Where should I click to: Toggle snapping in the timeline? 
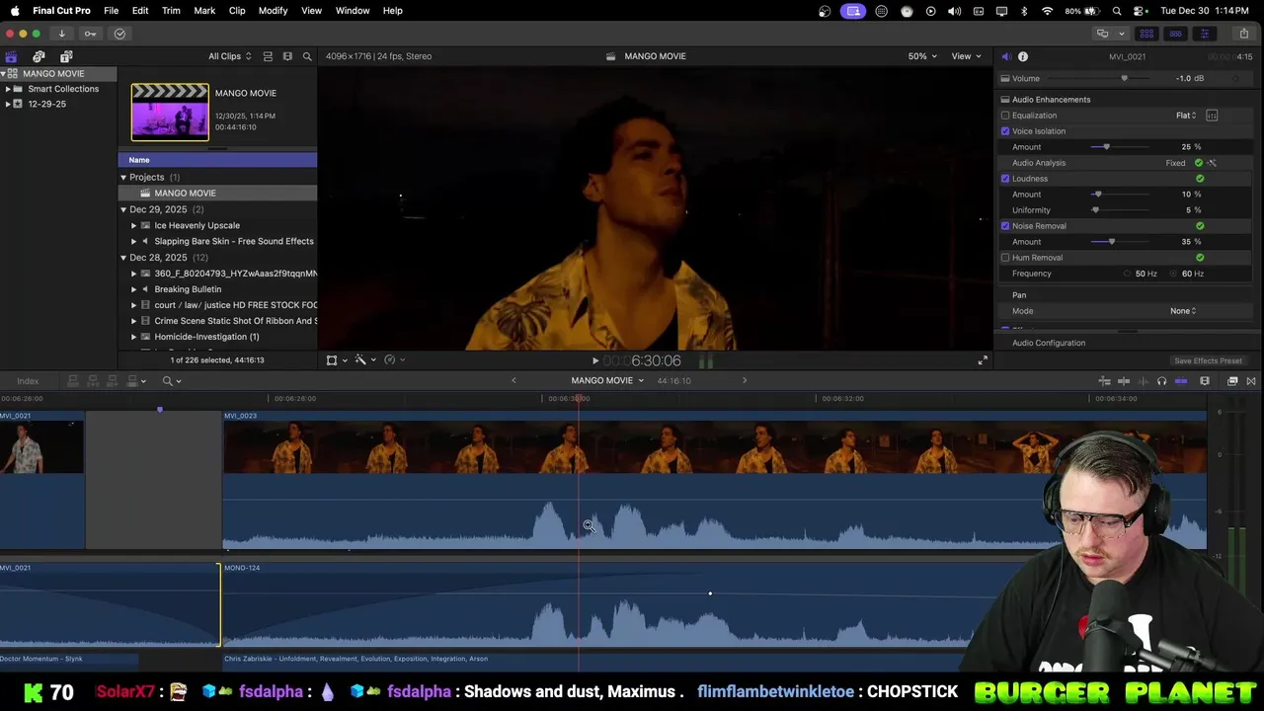coord(1181,381)
